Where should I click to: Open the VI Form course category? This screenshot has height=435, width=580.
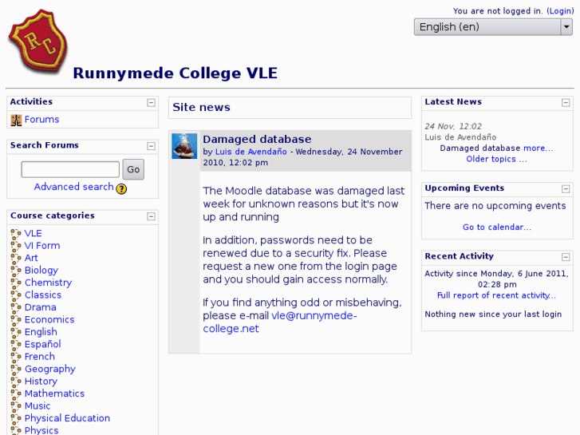[x=42, y=246]
